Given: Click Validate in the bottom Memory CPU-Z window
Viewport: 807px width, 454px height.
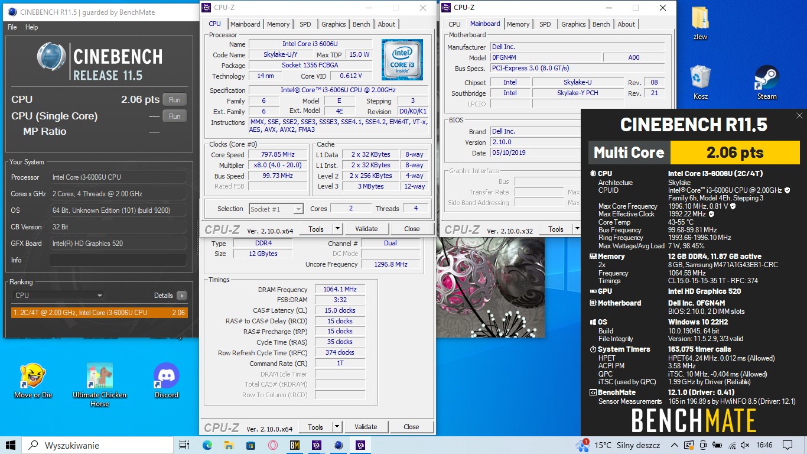Looking at the screenshot, I should 366,427.
